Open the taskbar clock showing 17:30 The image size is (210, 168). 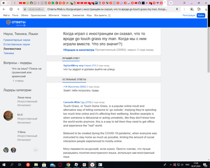point(196,165)
